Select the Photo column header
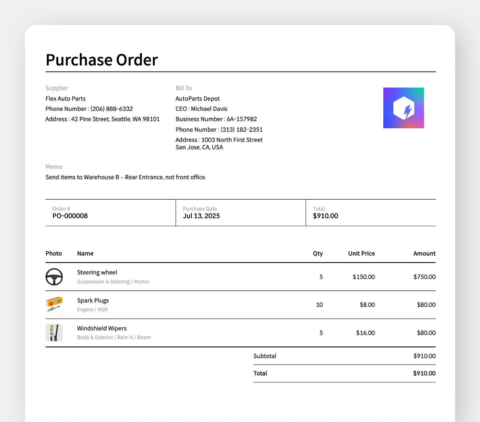 click(54, 253)
